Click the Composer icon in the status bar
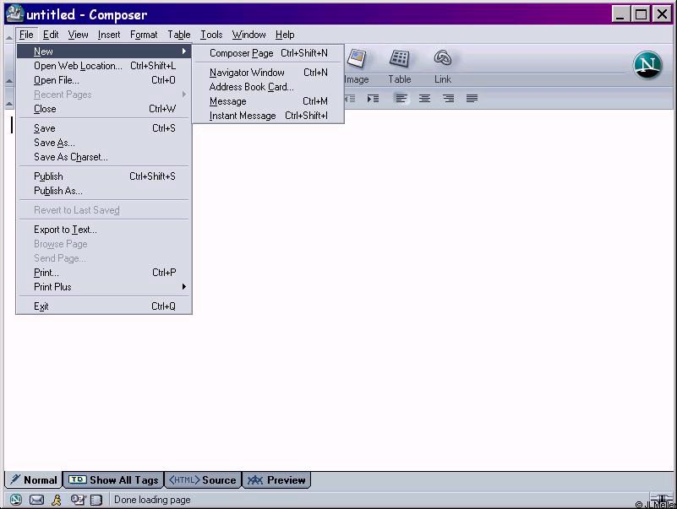 (x=78, y=500)
